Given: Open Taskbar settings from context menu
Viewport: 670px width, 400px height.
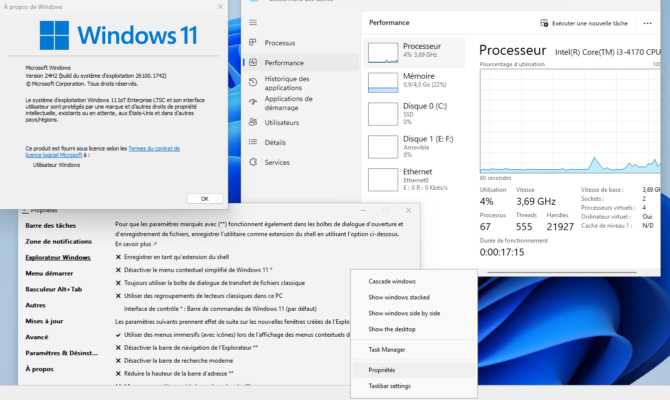Looking at the screenshot, I should (414, 386).
